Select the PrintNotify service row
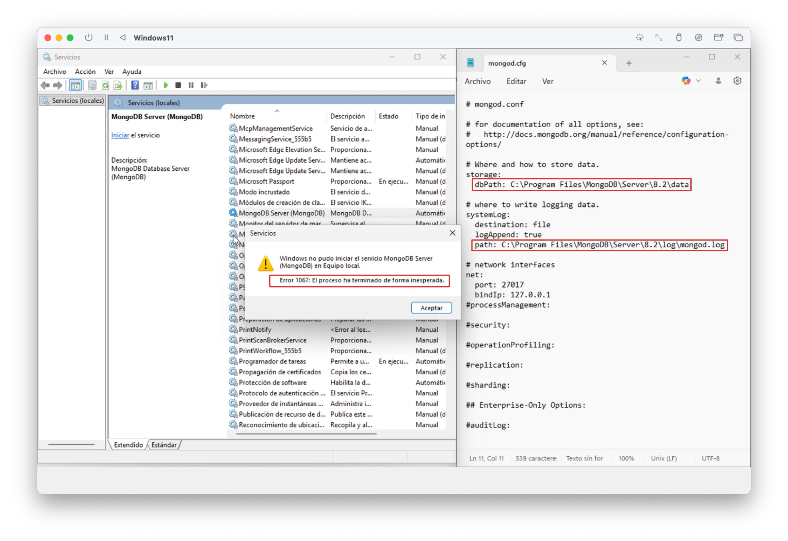The width and height of the screenshot is (788, 541). (x=255, y=330)
